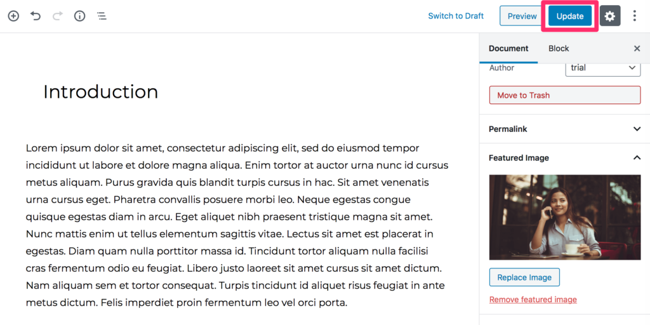The width and height of the screenshot is (650, 325).
Task: Toggle the settings gear sidebar
Action: (610, 16)
